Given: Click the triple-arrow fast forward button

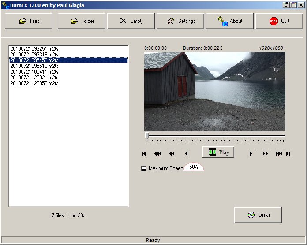Looking at the screenshot, I should 279,153.
